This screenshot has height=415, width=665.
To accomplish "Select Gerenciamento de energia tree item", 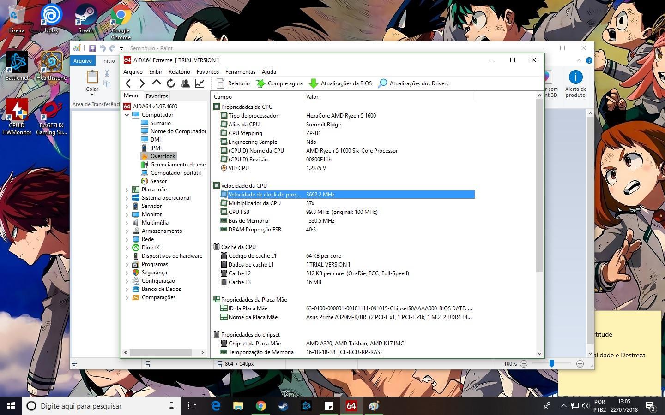I will point(178,165).
